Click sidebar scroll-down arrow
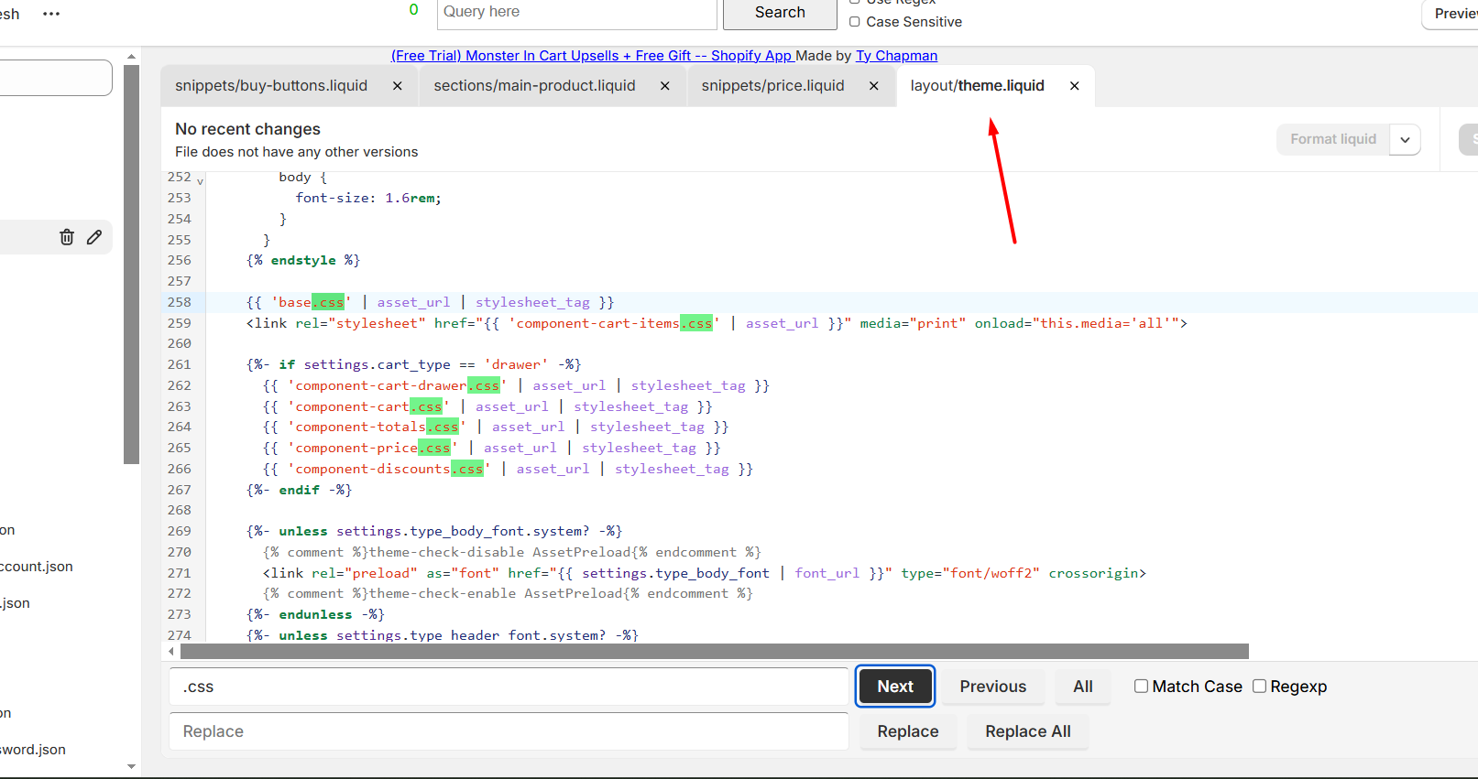This screenshot has width=1478, height=779. coord(131,767)
